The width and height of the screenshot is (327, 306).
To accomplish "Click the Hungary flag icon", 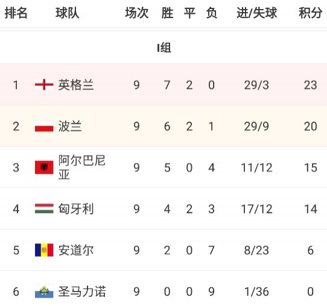I will click(44, 209).
